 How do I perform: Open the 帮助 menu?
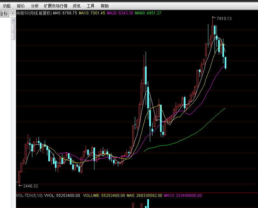click(105, 6)
